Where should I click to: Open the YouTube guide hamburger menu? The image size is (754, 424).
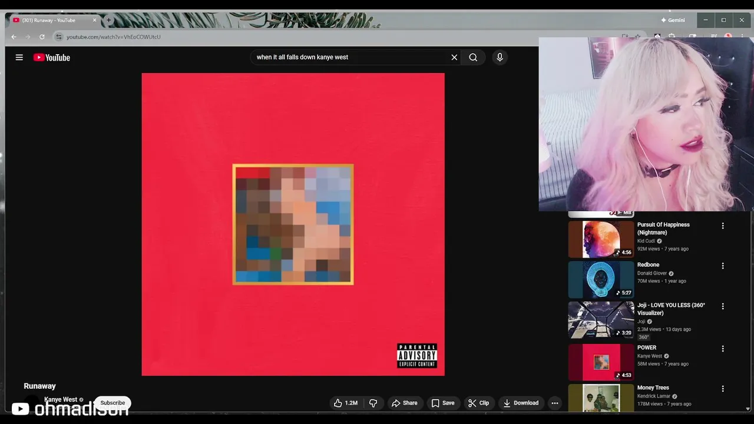(19, 57)
